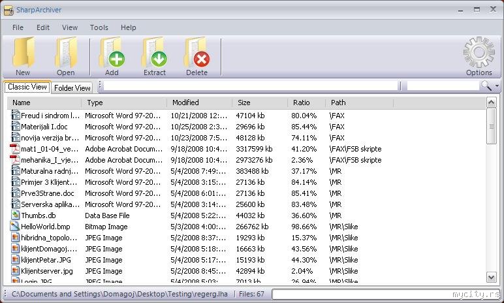The height and width of the screenshot is (303, 504).
Task: Click the Word icon of Maturalna radnj file
Action: [x=16, y=171]
